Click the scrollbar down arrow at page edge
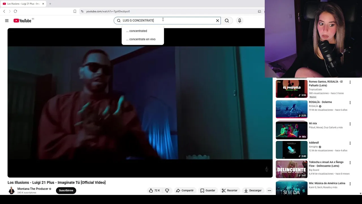The image size is (362, 204). coord(360,194)
